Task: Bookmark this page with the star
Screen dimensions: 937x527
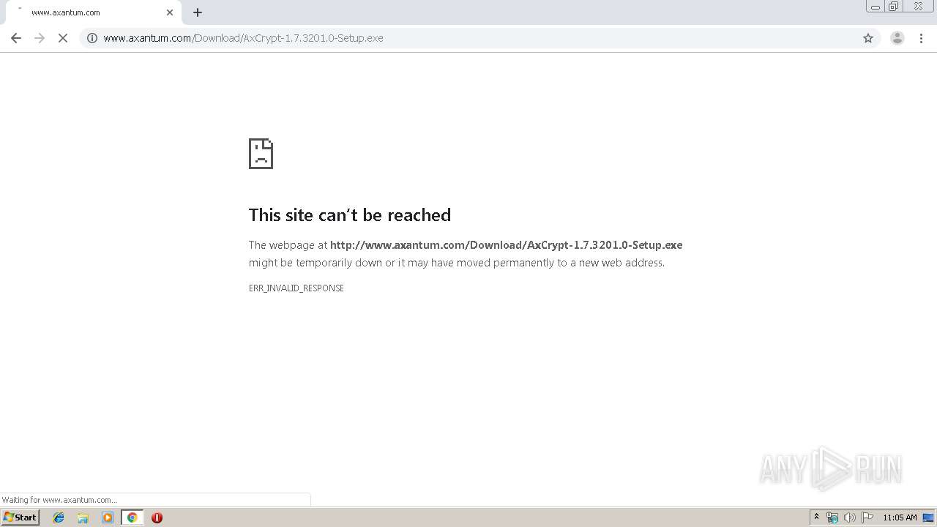Action: tap(868, 38)
